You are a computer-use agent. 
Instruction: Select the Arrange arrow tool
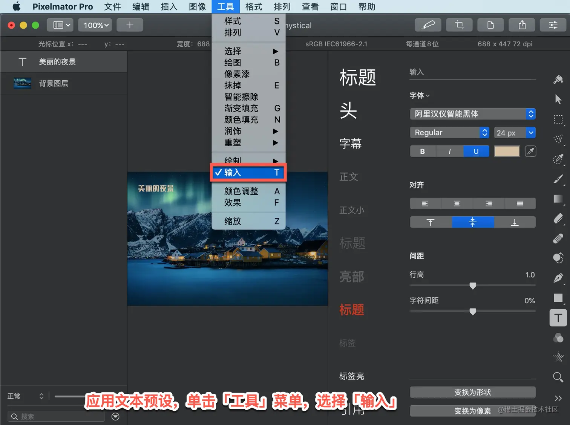[x=558, y=99]
